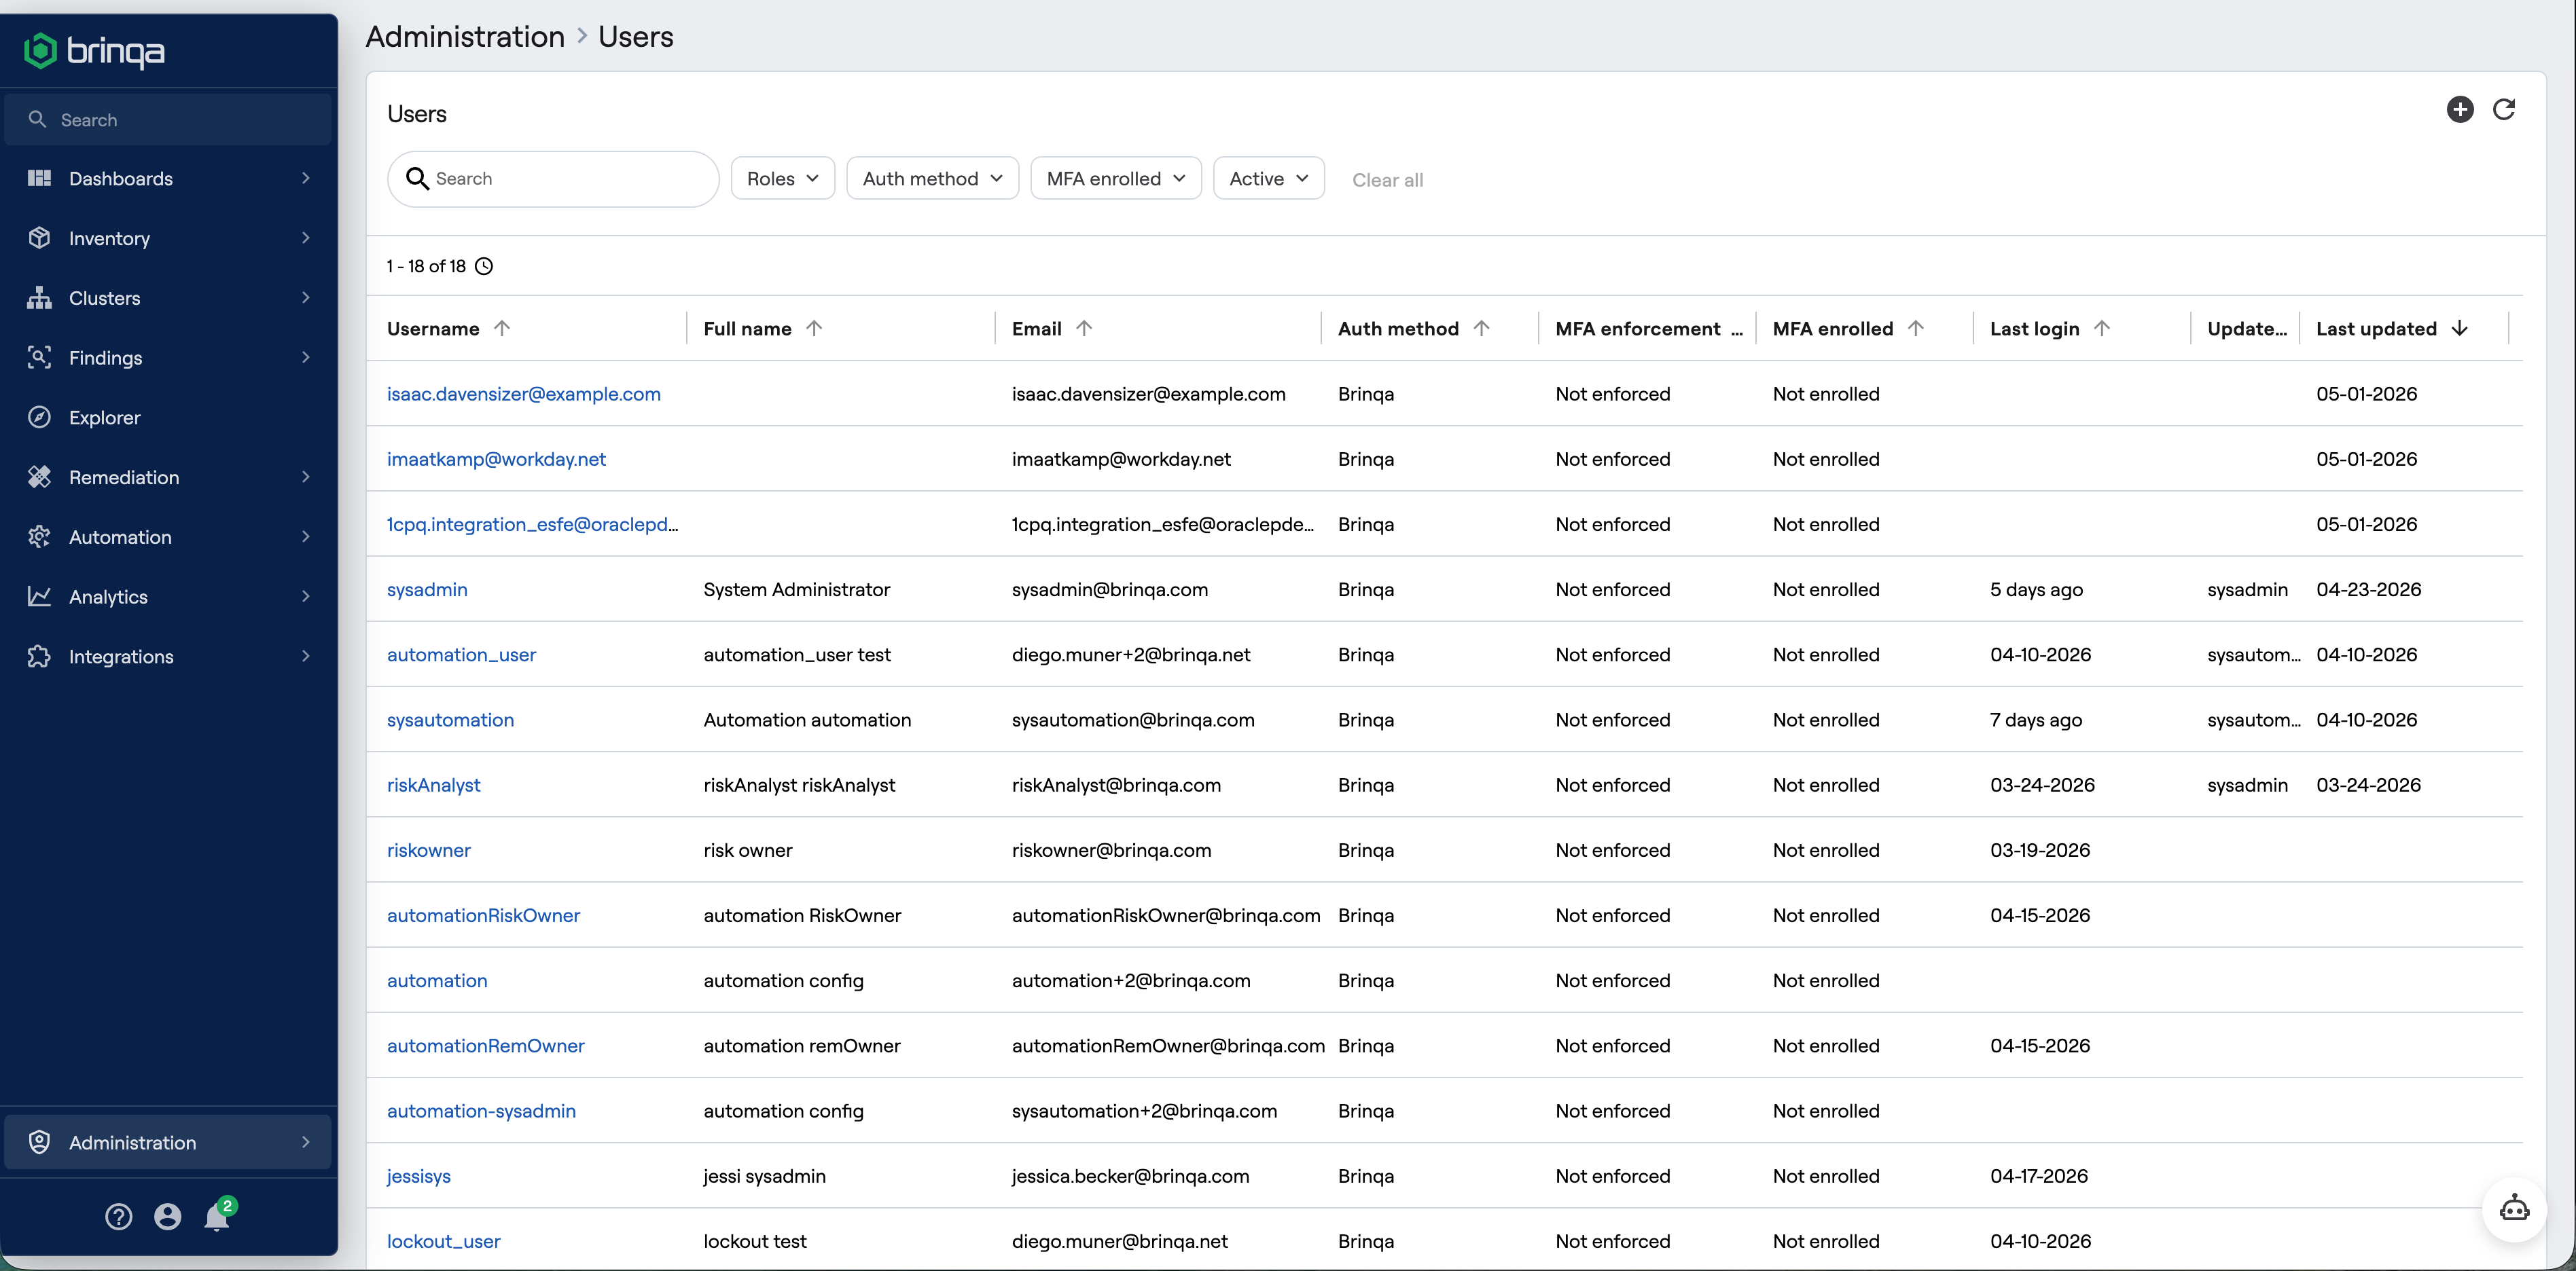Viewport: 2576px width, 1271px height.
Task: Expand the Clusters sidebar menu
Action: tap(168, 298)
